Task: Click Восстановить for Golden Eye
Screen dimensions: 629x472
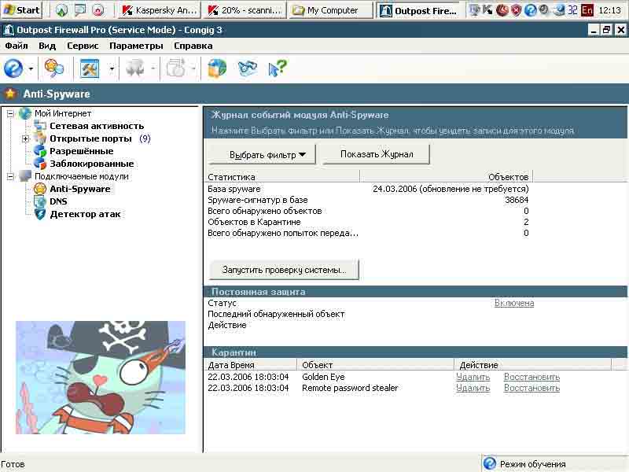Action: pos(532,377)
